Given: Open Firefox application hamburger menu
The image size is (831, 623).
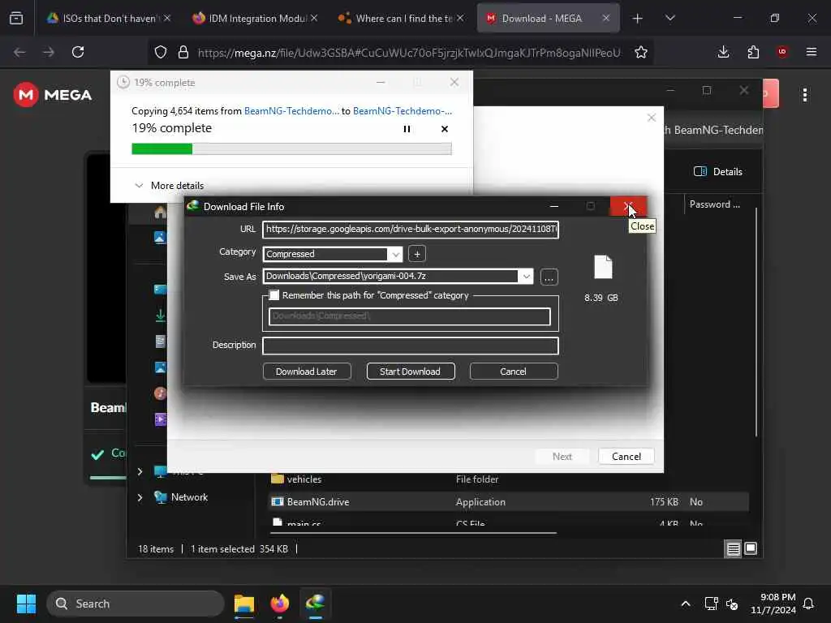Looking at the screenshot, I should click(812, 52).
